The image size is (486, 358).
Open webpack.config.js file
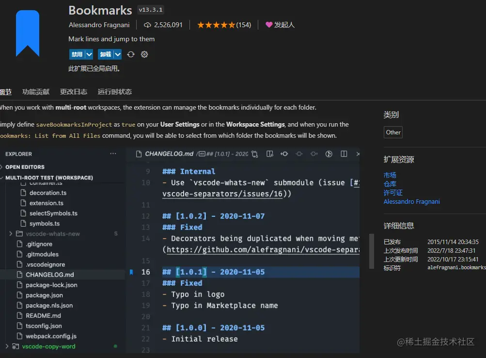click(x=51, y=336)
